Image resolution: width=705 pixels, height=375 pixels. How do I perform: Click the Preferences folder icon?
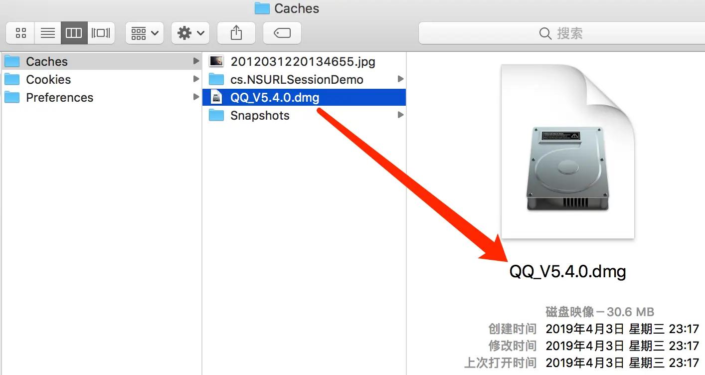[12, 97]
